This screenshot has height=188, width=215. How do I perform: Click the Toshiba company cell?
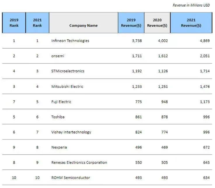(58, 117)
